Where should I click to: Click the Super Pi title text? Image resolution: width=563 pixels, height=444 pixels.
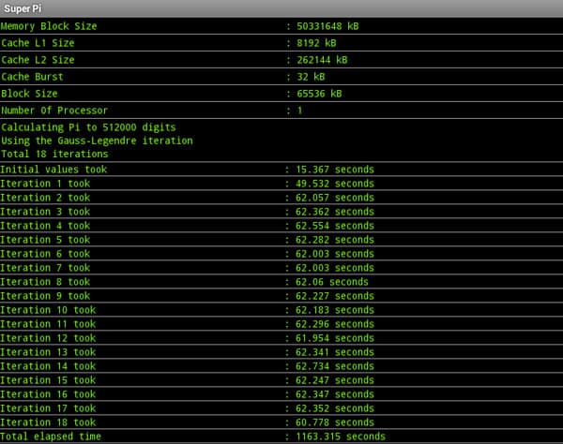[23, 8]
